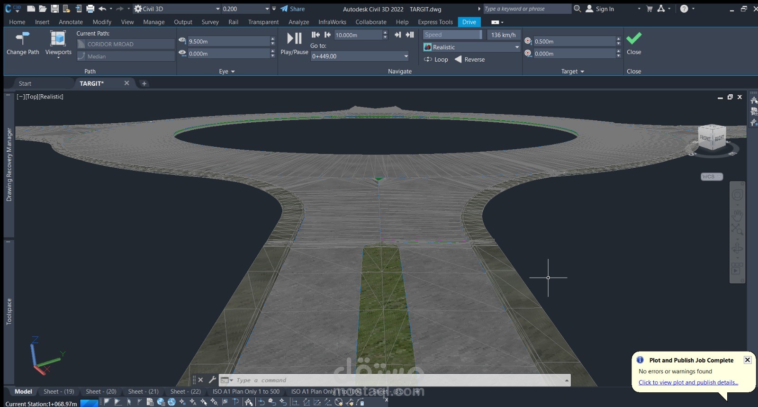Toggle the blue status bar model button
The height and width of the screenshot is (407, 758).
coord(89,403)
